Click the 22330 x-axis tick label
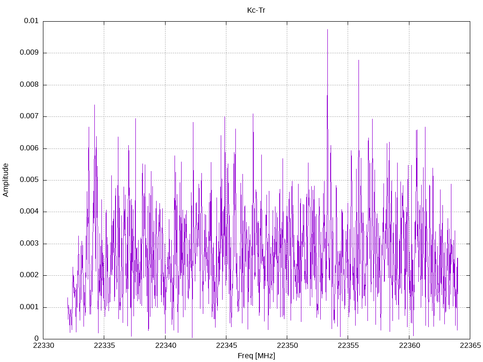The height and width of the screenshot is (362, 483). [43, 346]
